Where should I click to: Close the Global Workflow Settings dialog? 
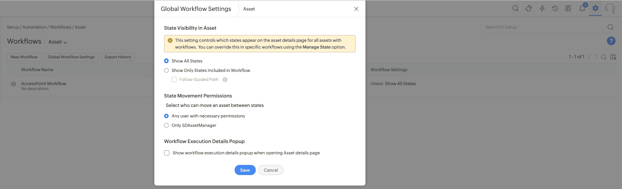[x=356, y=9]
